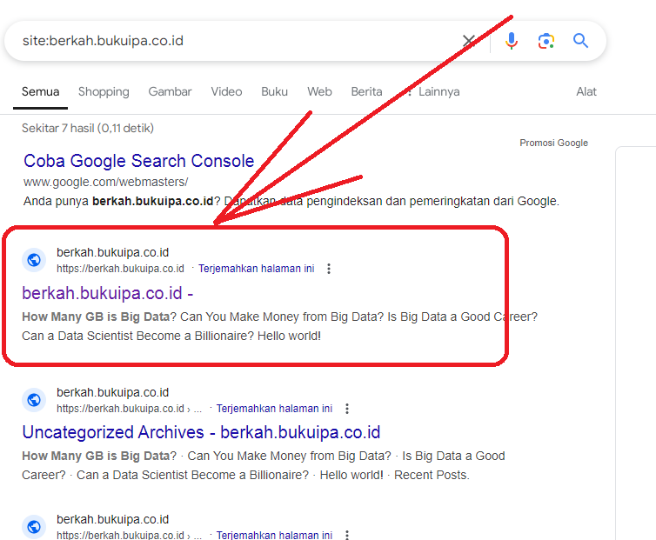Open three-dot menu of Uncategorized Archives result
This screenshot has height=540, width=656.
tap(347, 409)
